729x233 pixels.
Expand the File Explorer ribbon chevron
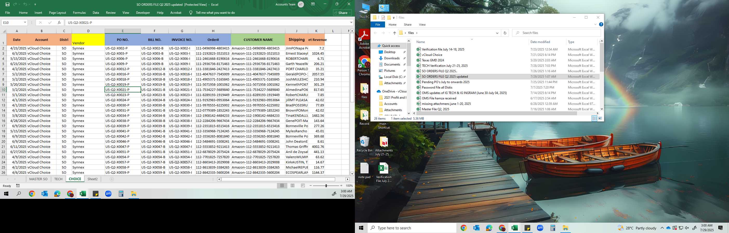pyautogui.click(x=595, y=25)
